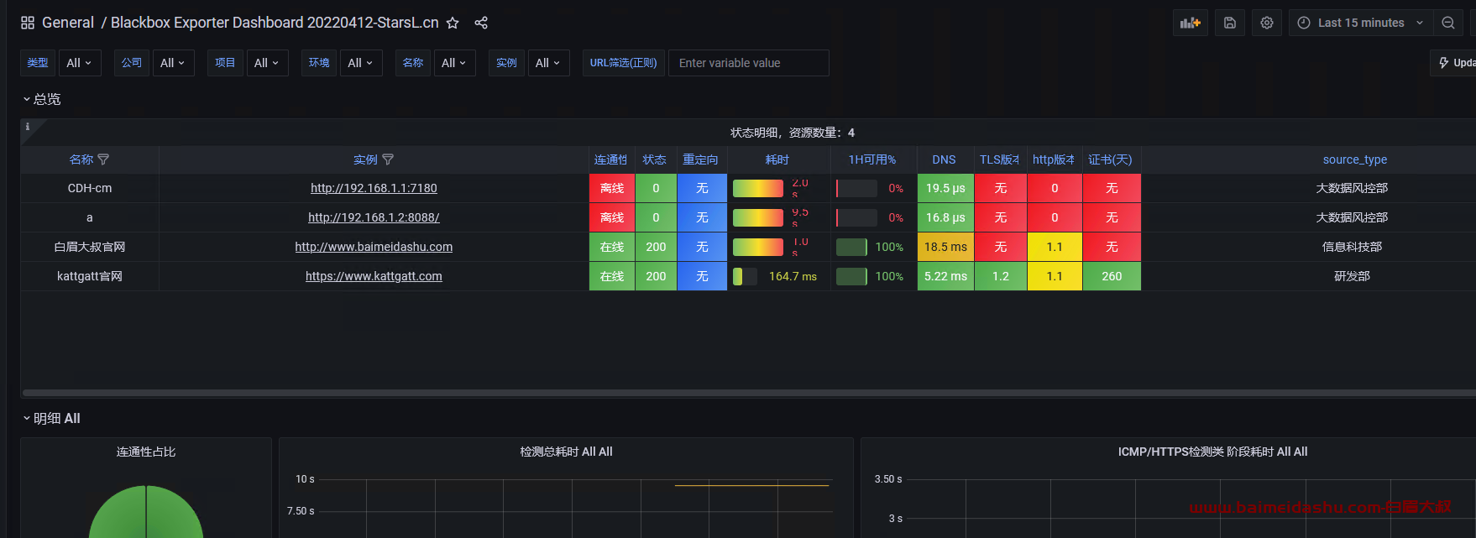Viewport: 1476px width, 538px height.
Task: Click the 164.7 ms duration value
Action: click(x=793, y=276)
